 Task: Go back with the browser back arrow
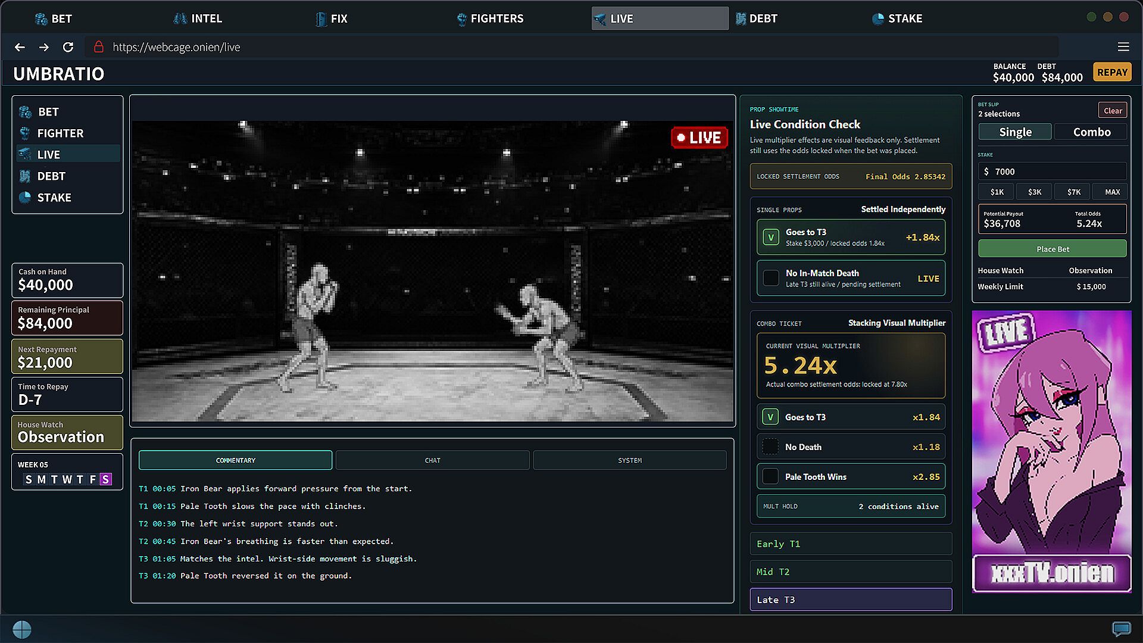pyautogui.click(x=20, y=47)
